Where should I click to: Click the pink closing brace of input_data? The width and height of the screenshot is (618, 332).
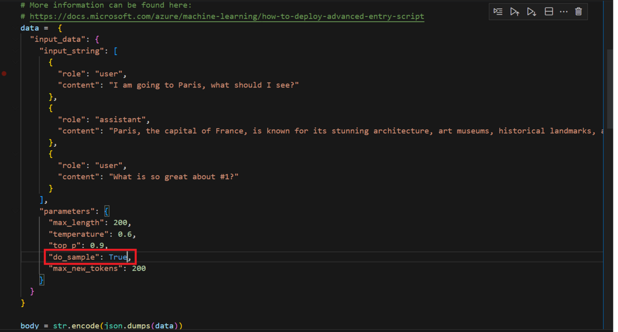point(32,291)
